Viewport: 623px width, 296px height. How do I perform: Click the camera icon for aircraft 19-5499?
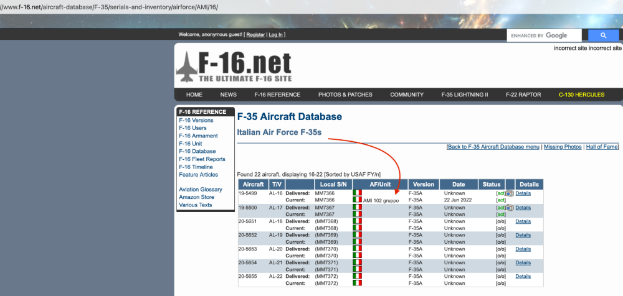point(509,193)
